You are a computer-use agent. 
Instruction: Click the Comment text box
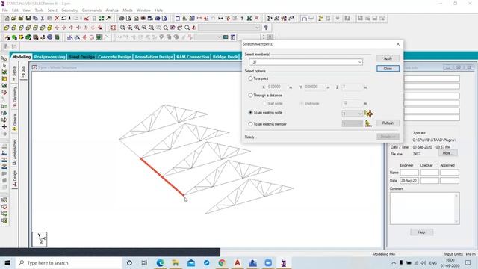click(x=422, y=208)
